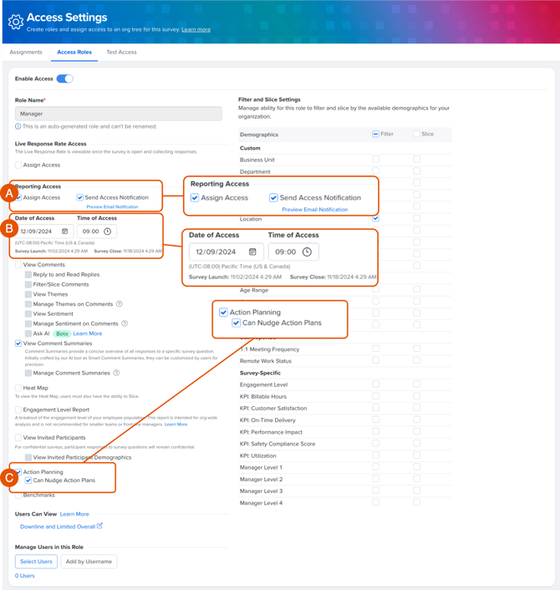Enable the Heat Map checkbox
The image size is (560, 590).
tap(18, 388)
